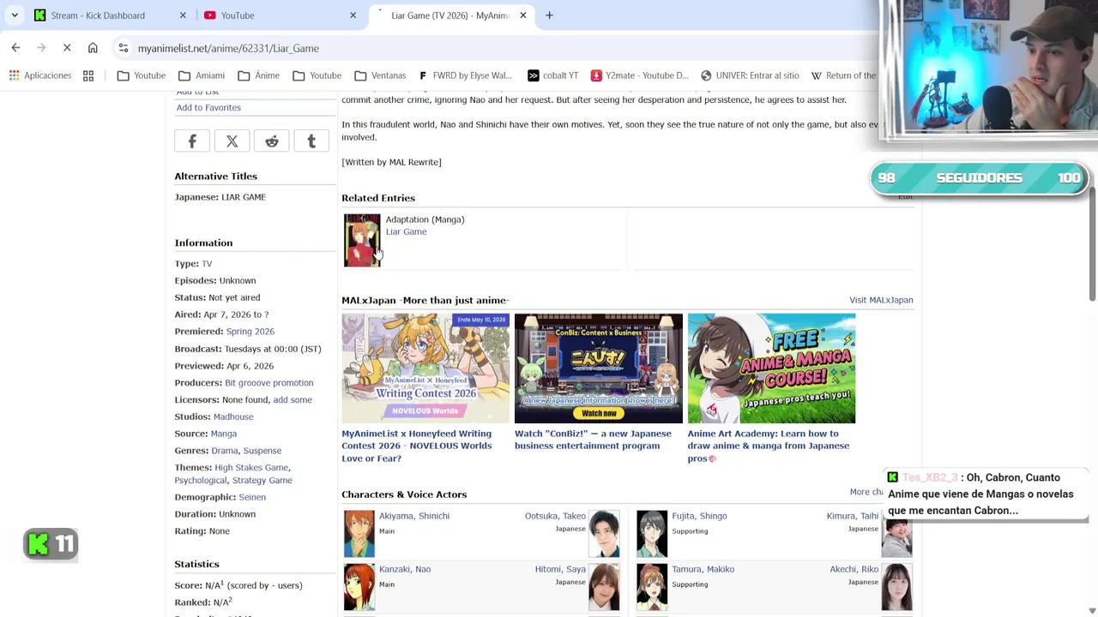Screen dimensions: 1098x617
Task: Open Anime Art Academy article link
Action: pyautogui.click(x=769, y=446)
